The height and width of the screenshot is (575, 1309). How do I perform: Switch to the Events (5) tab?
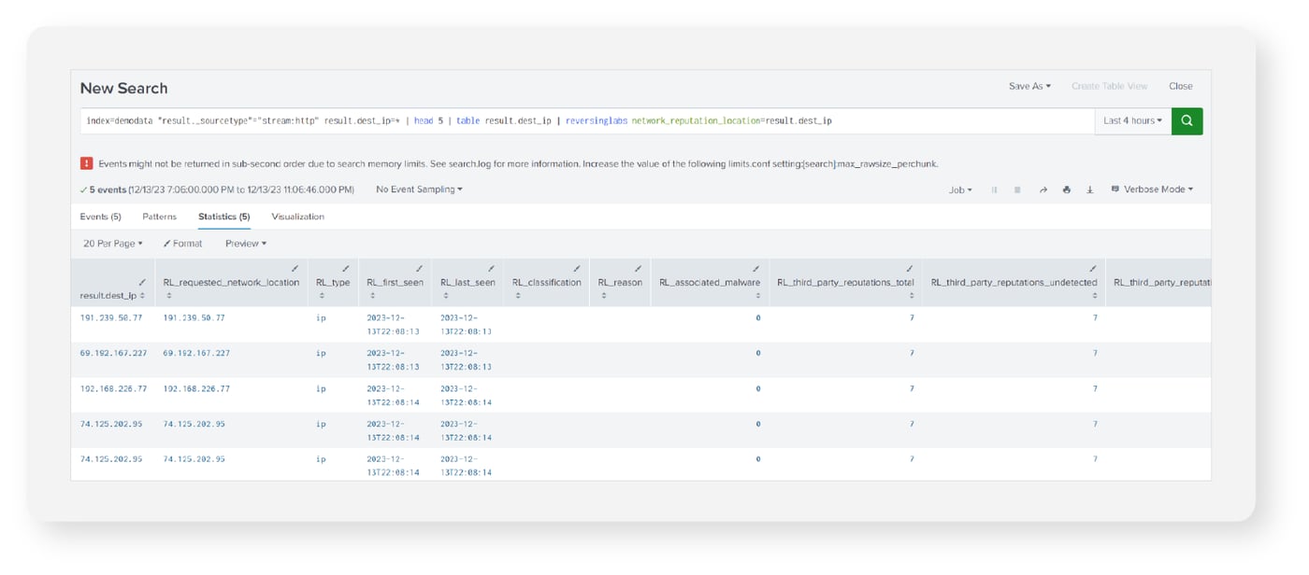pyautogui.click(x=101, y=217)
